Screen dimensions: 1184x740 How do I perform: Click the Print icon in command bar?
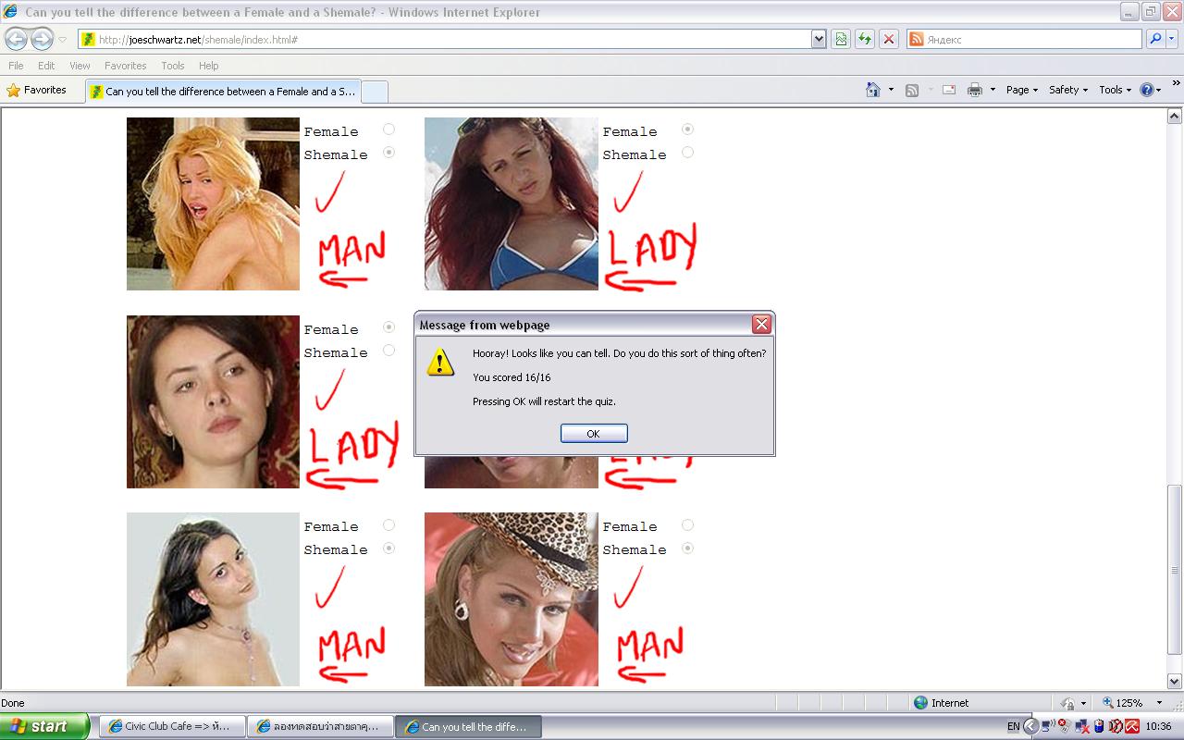point(974,90)
